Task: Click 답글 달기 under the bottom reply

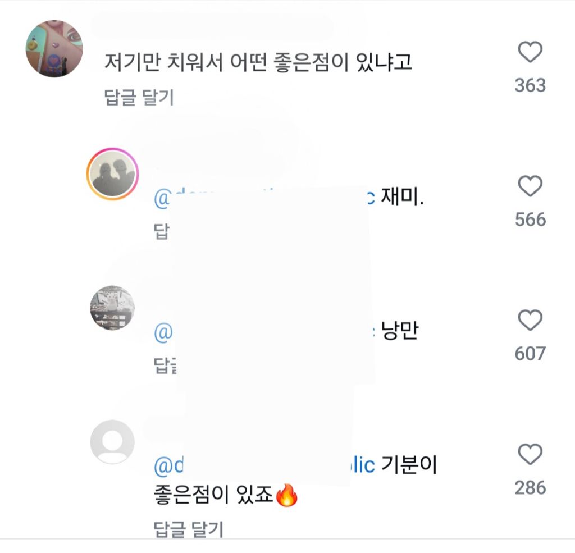Action: [188, 529]
